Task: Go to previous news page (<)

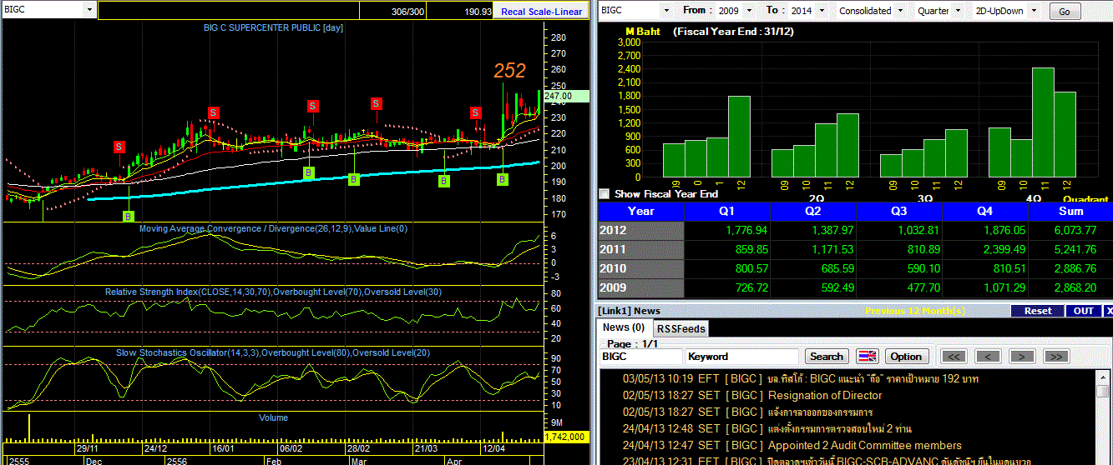Action: click(988, 356)
